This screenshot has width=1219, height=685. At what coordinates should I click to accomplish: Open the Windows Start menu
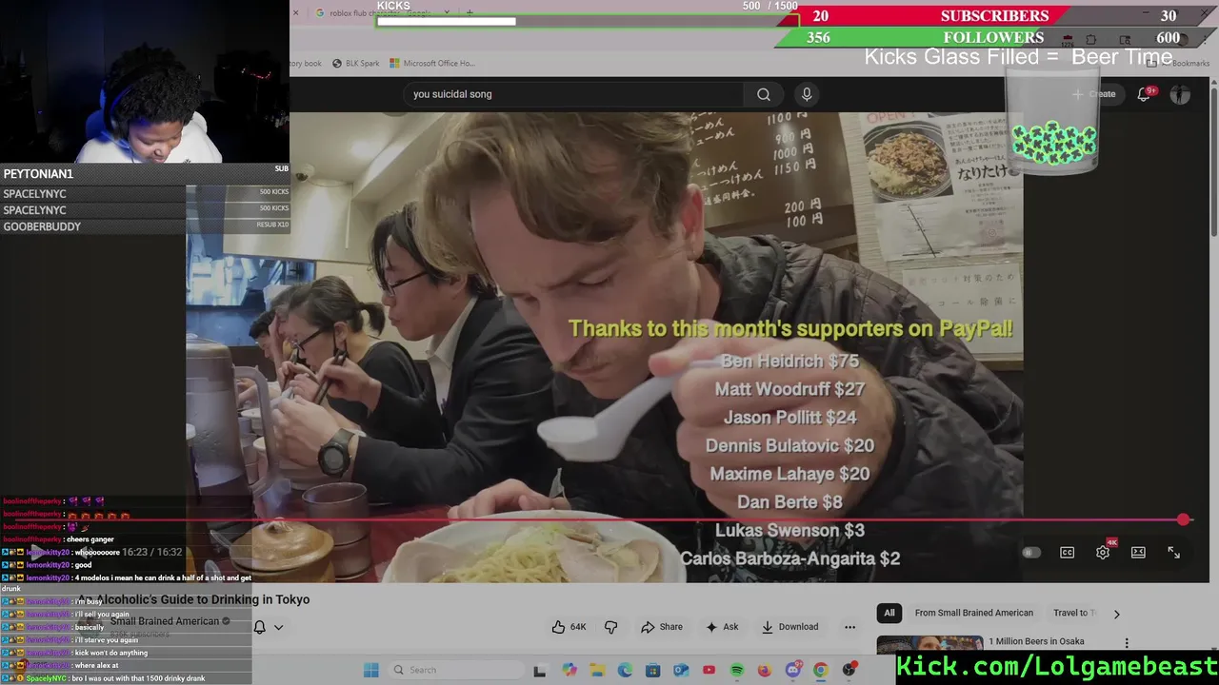pyautogui.click(x=370, y=670)
